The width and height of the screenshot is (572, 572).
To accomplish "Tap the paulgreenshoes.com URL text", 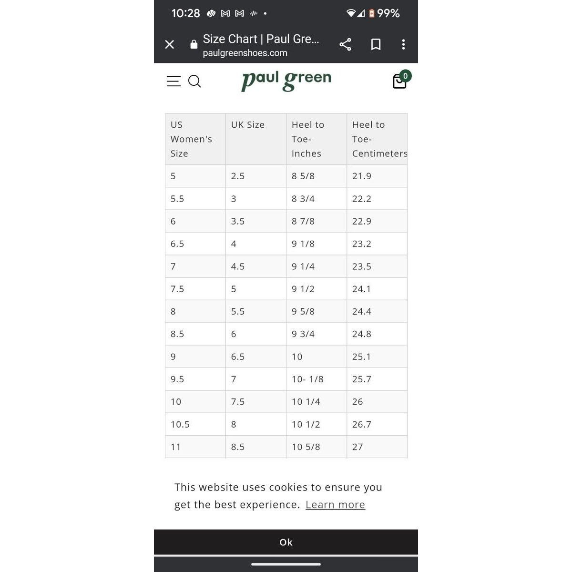I will pyautogui.click(x=245, y=53).
